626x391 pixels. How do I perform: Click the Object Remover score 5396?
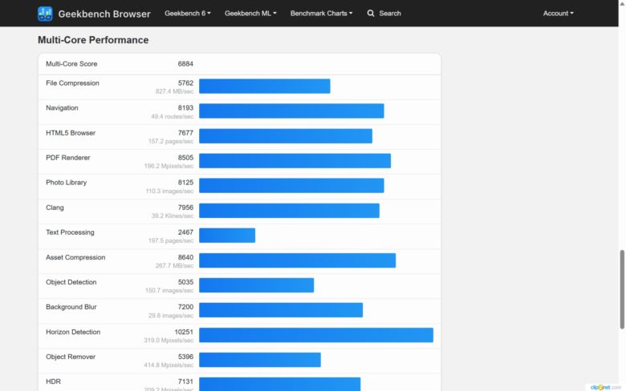pyautogui.click(x=185, y=357)
